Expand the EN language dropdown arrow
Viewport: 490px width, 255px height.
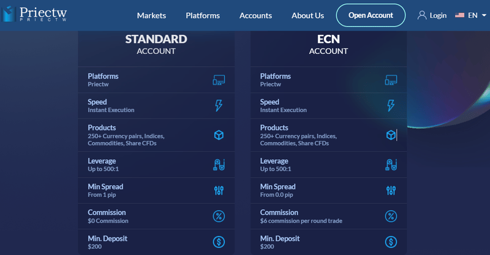[x=484, y=15]
